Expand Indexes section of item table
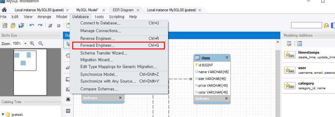335x117 pixels. [x=227, y=98]
